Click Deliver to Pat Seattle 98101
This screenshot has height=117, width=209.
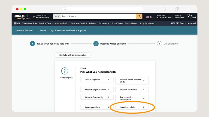coord(41,17)
